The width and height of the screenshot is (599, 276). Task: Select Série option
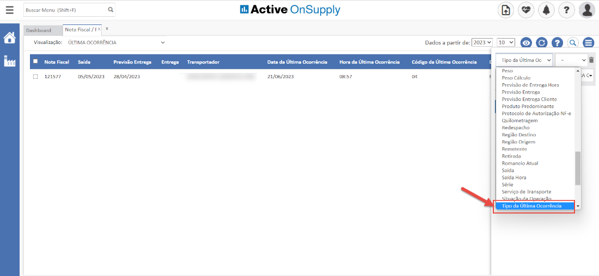click(x=535, y=185)
